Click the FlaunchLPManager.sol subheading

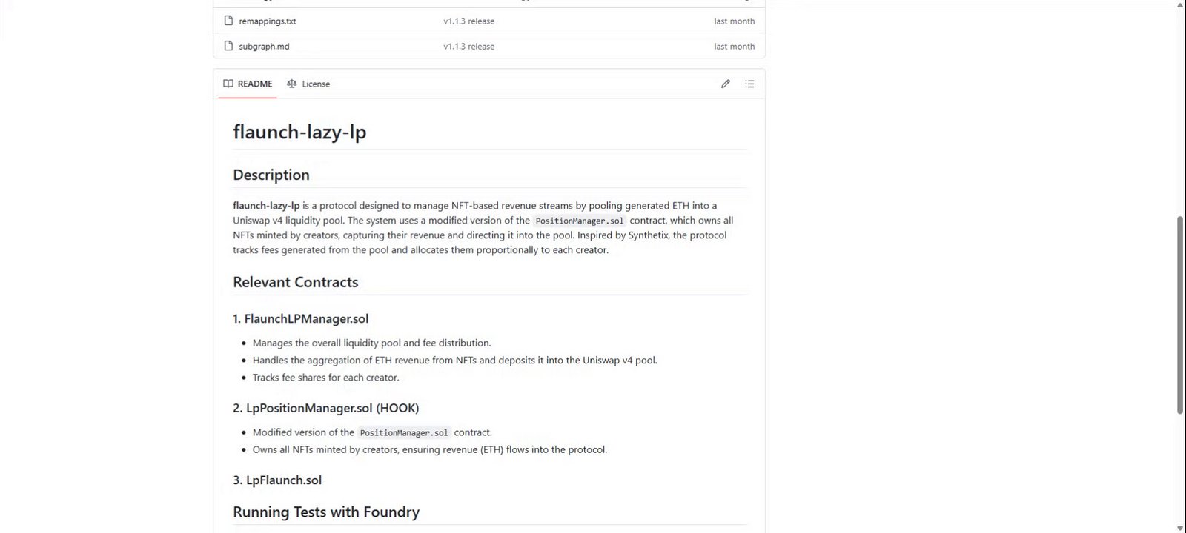click(x=300, y=318)
